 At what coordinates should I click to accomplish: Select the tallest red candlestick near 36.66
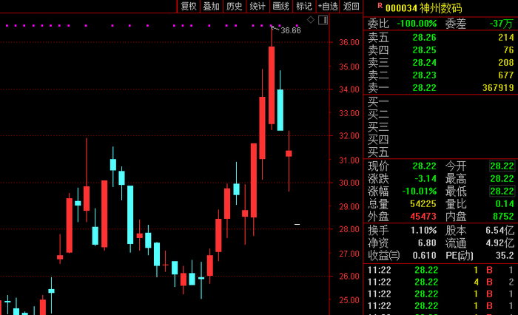272,85
